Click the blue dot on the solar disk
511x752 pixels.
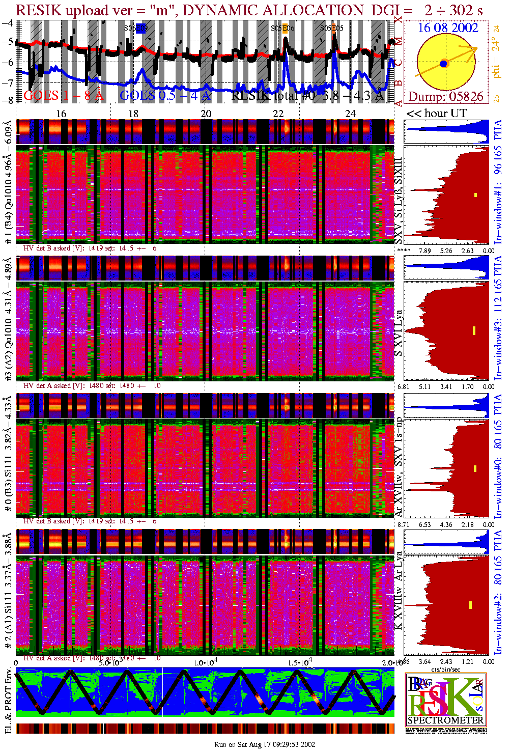[444, 64]
